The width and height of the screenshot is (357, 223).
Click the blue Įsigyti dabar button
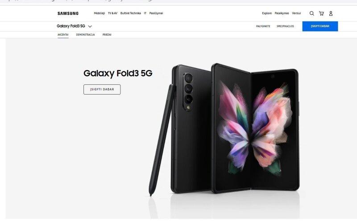320,26
